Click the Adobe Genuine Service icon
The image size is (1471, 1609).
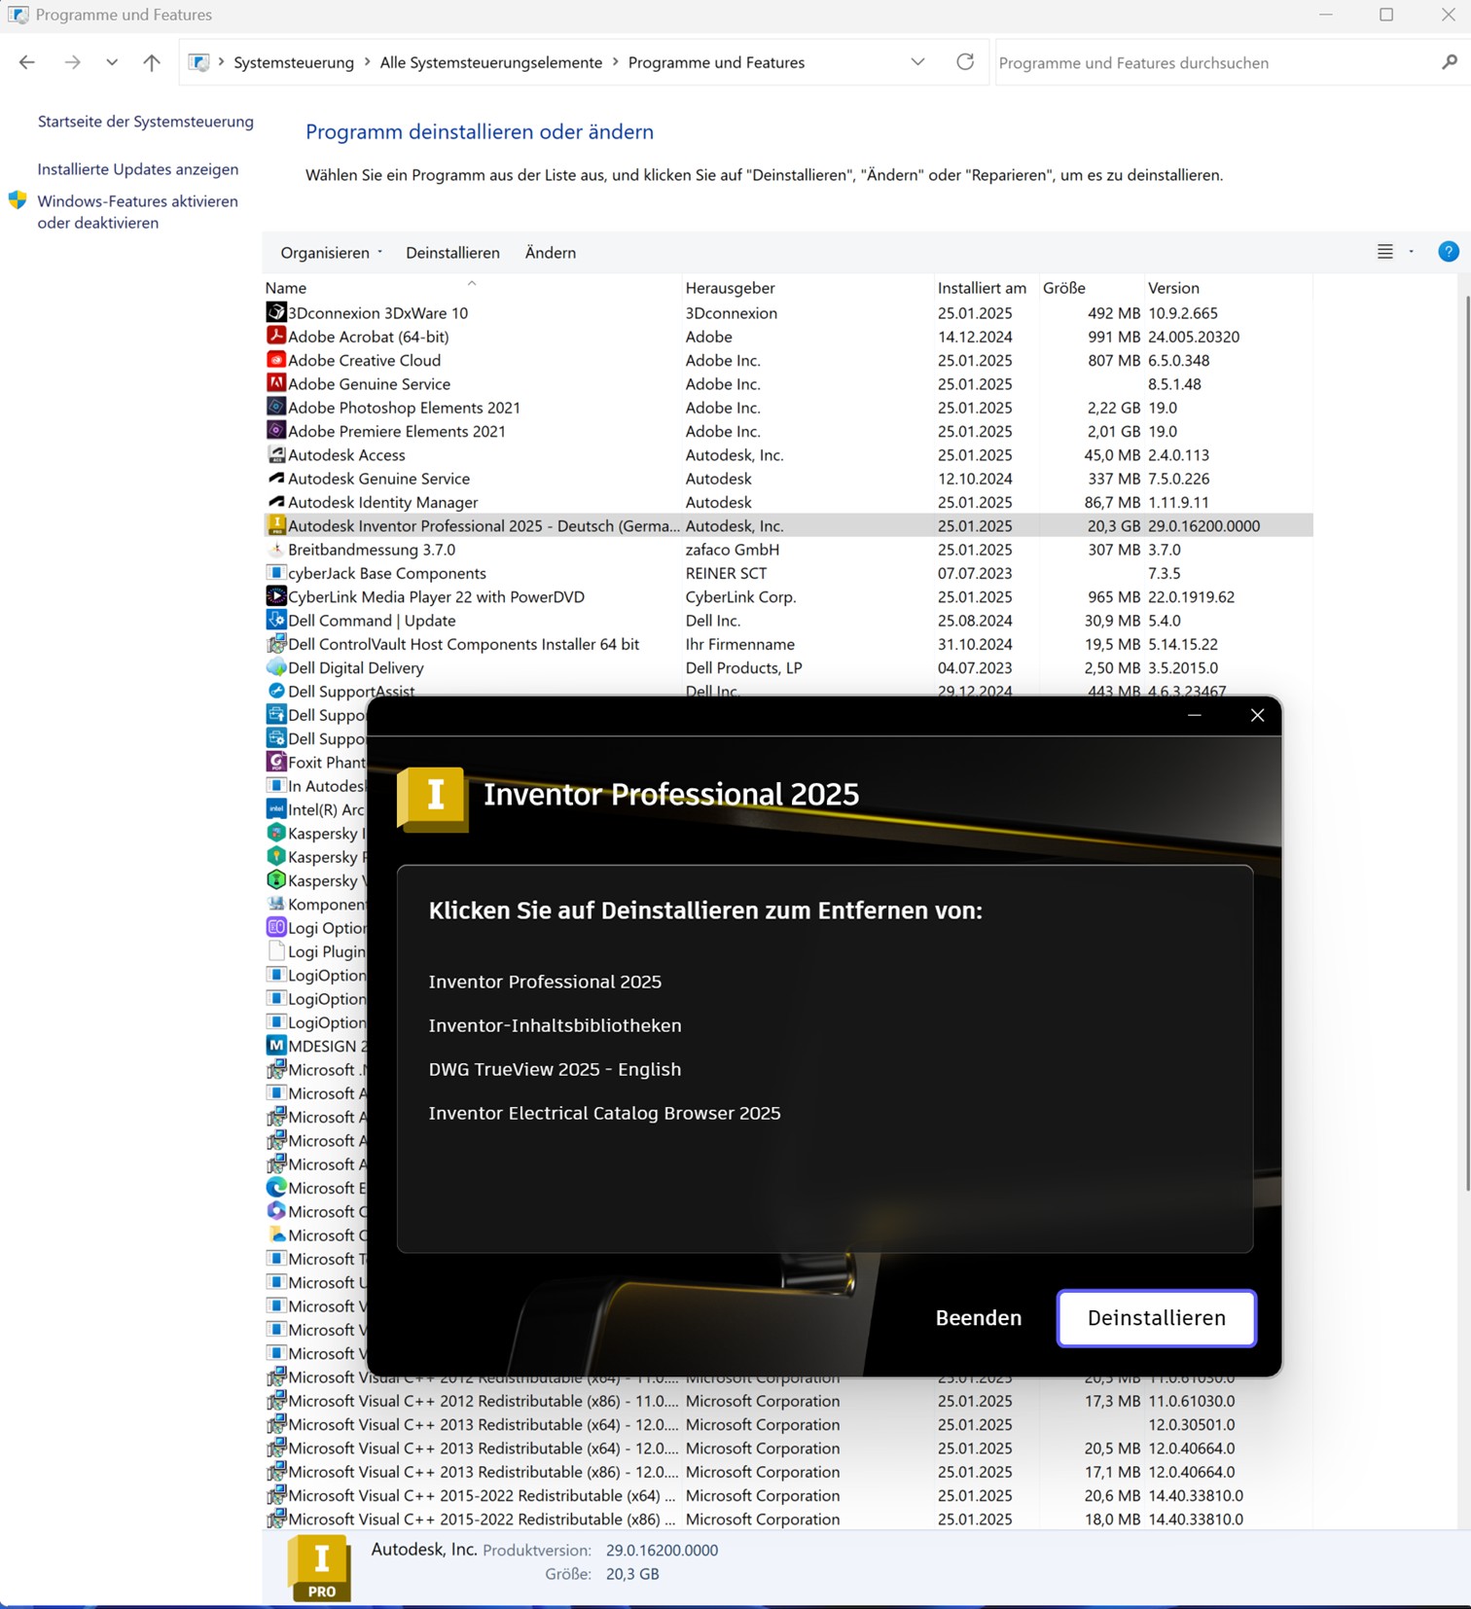276,383
